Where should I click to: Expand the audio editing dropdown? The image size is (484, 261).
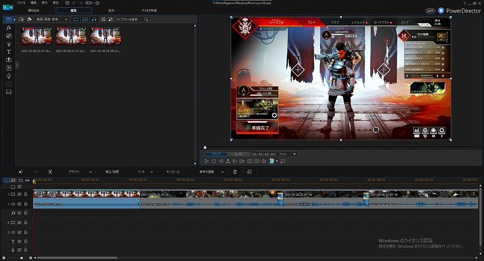[222, 172]
